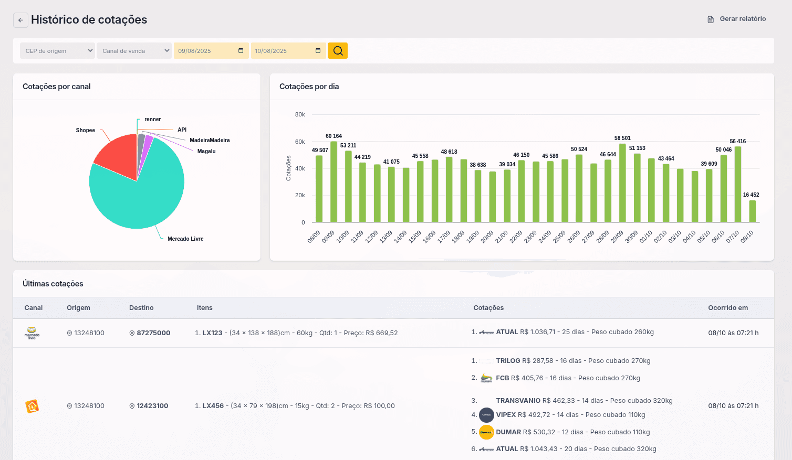Click the Últimas cotações heading

click(53, 284)
